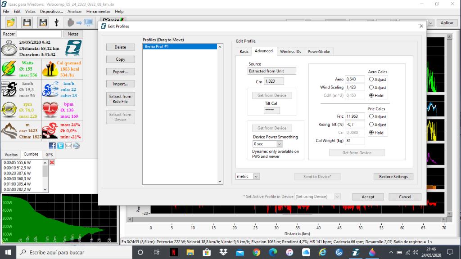Click the large Isaac logo in summary panel
Screen dimensions: 461x259
73,48
